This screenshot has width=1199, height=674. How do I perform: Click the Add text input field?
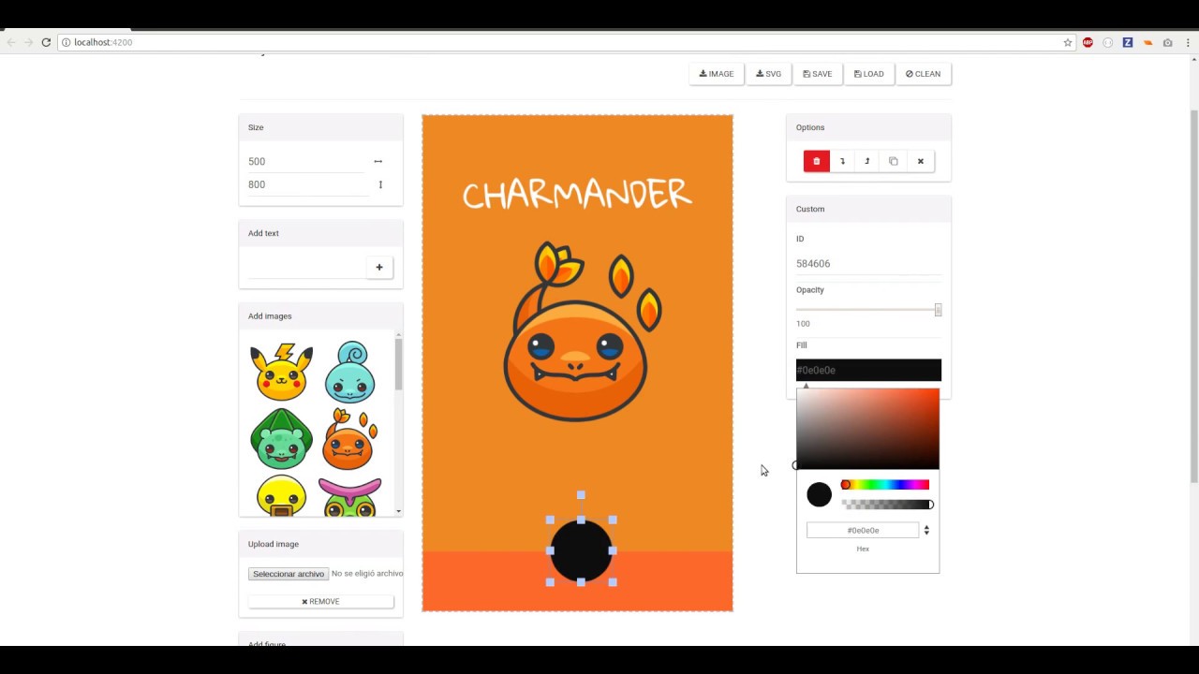click(306, 268)
